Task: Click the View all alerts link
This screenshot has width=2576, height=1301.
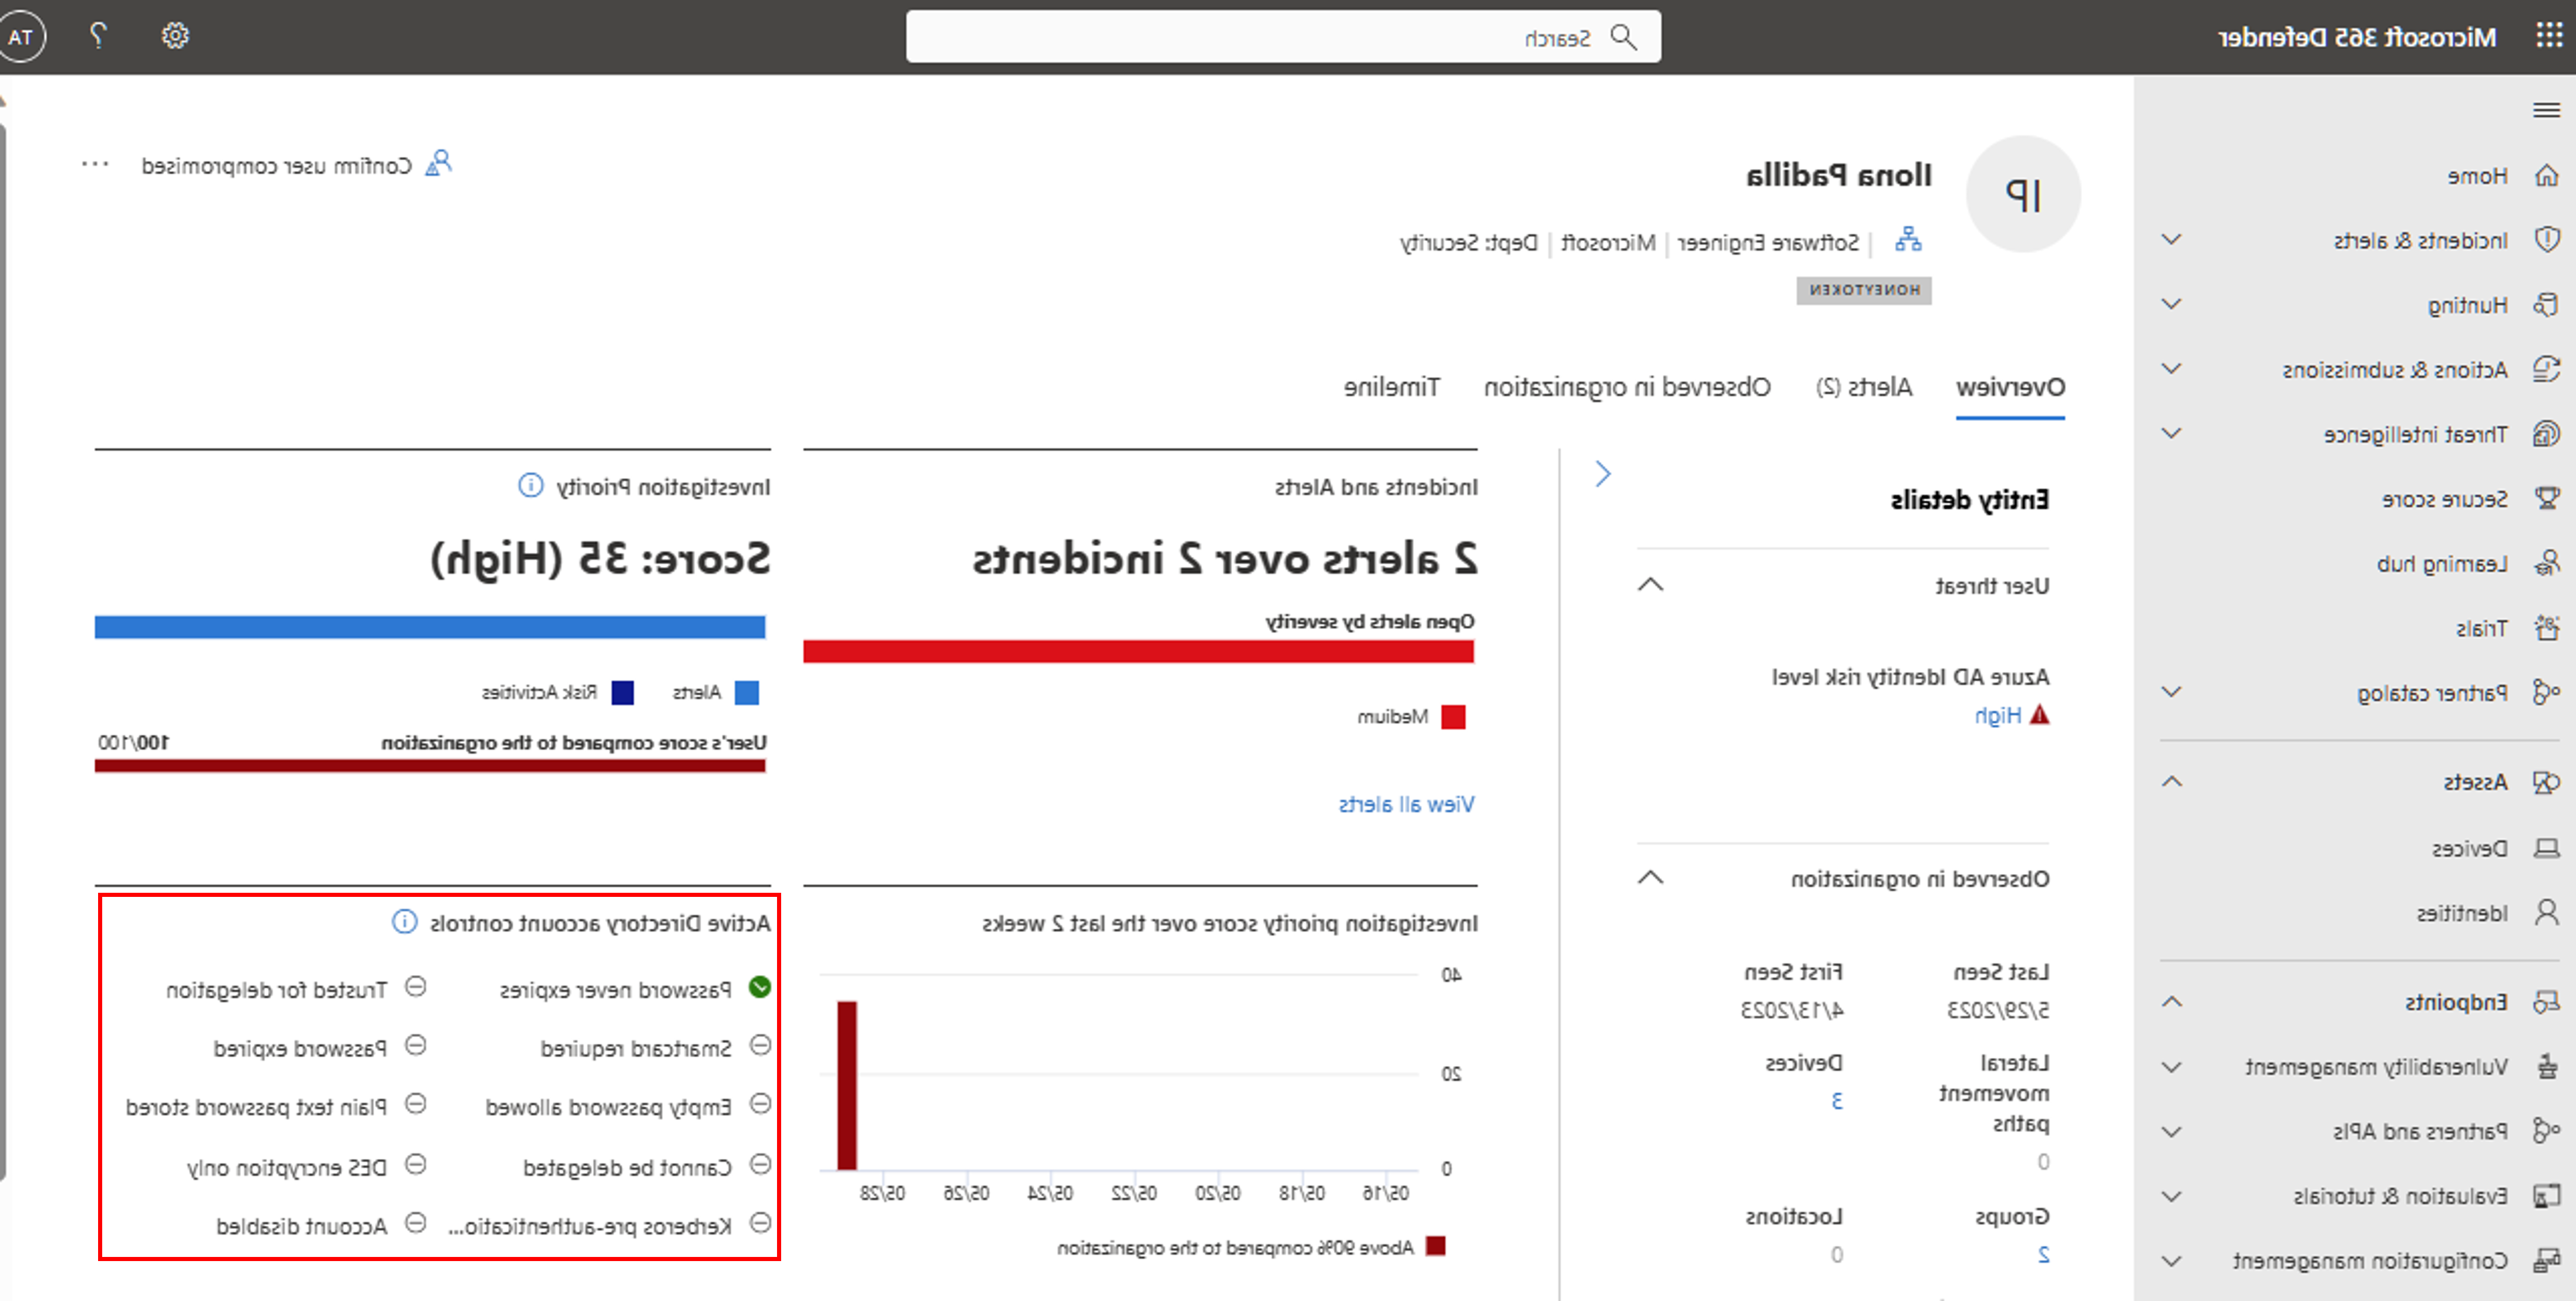Action: pyautogui.click(x=1406, y=804)
